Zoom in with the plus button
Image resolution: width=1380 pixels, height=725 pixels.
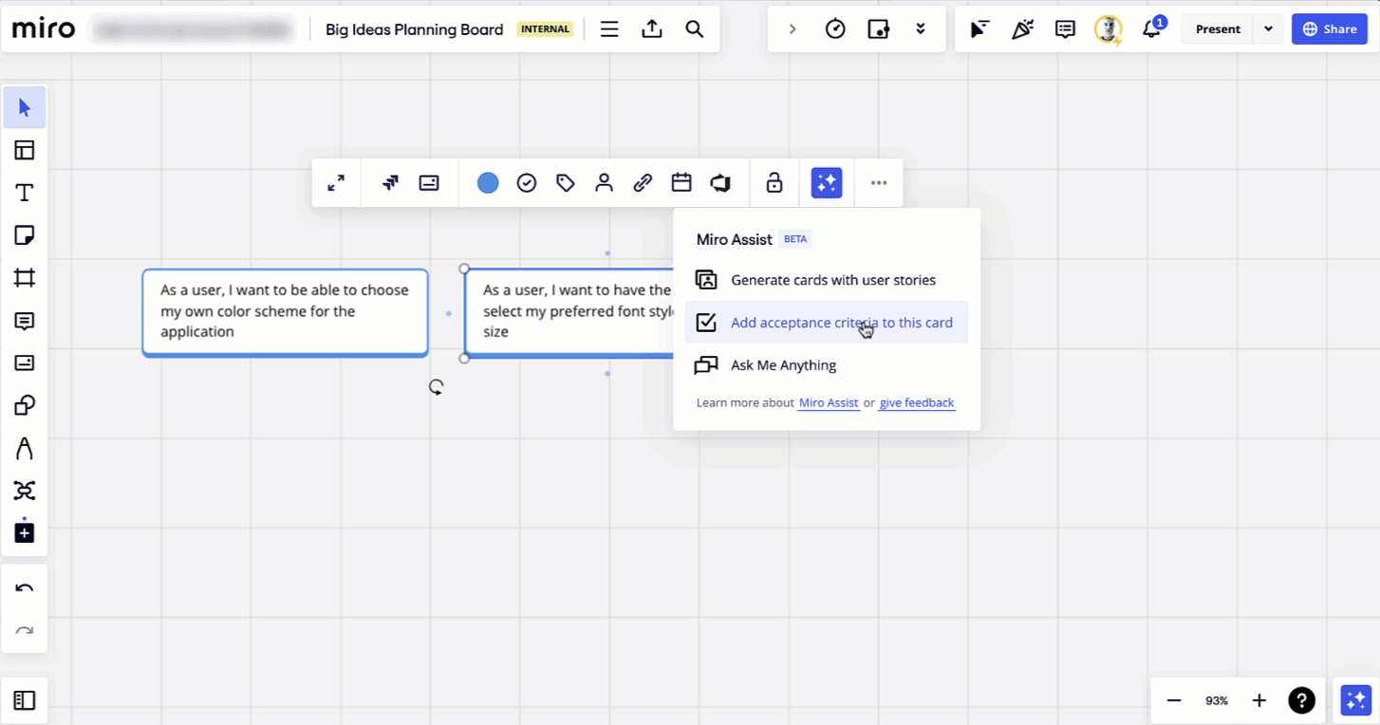click(1259, 700)
